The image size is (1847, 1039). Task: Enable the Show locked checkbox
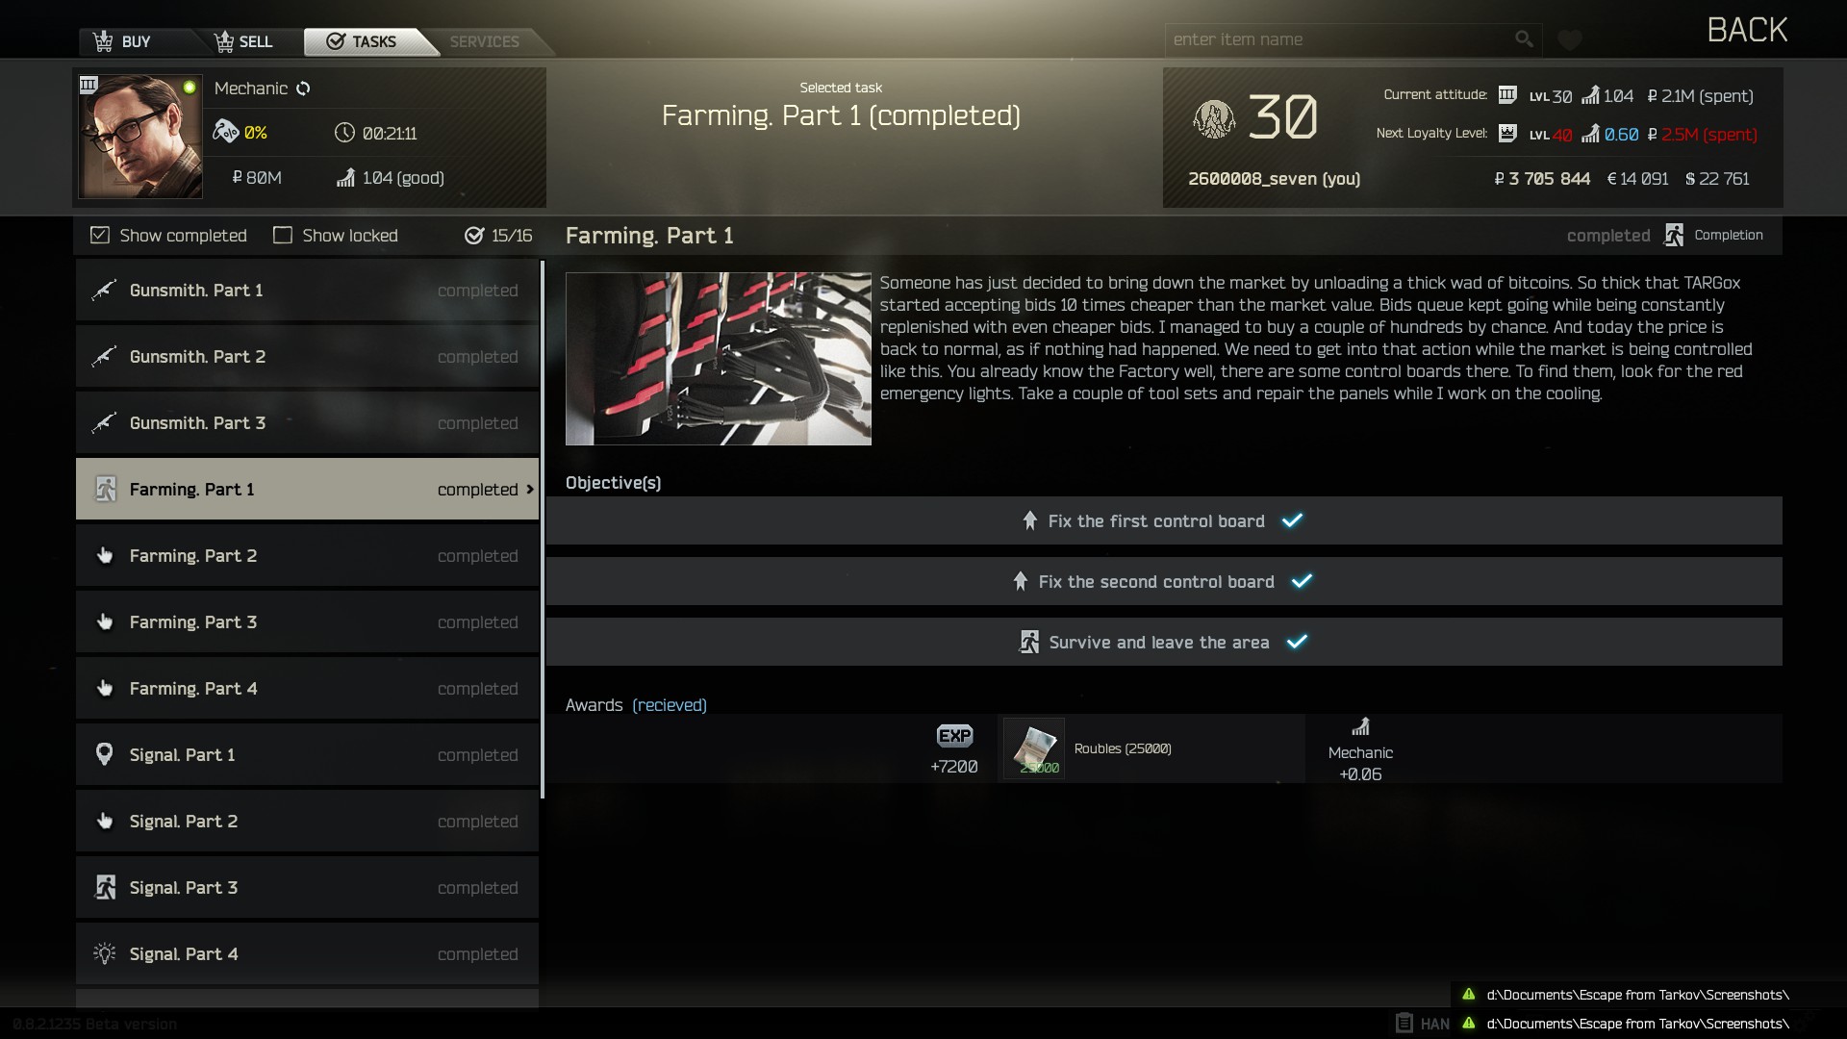pyautogui.click(x=283, y=236)
